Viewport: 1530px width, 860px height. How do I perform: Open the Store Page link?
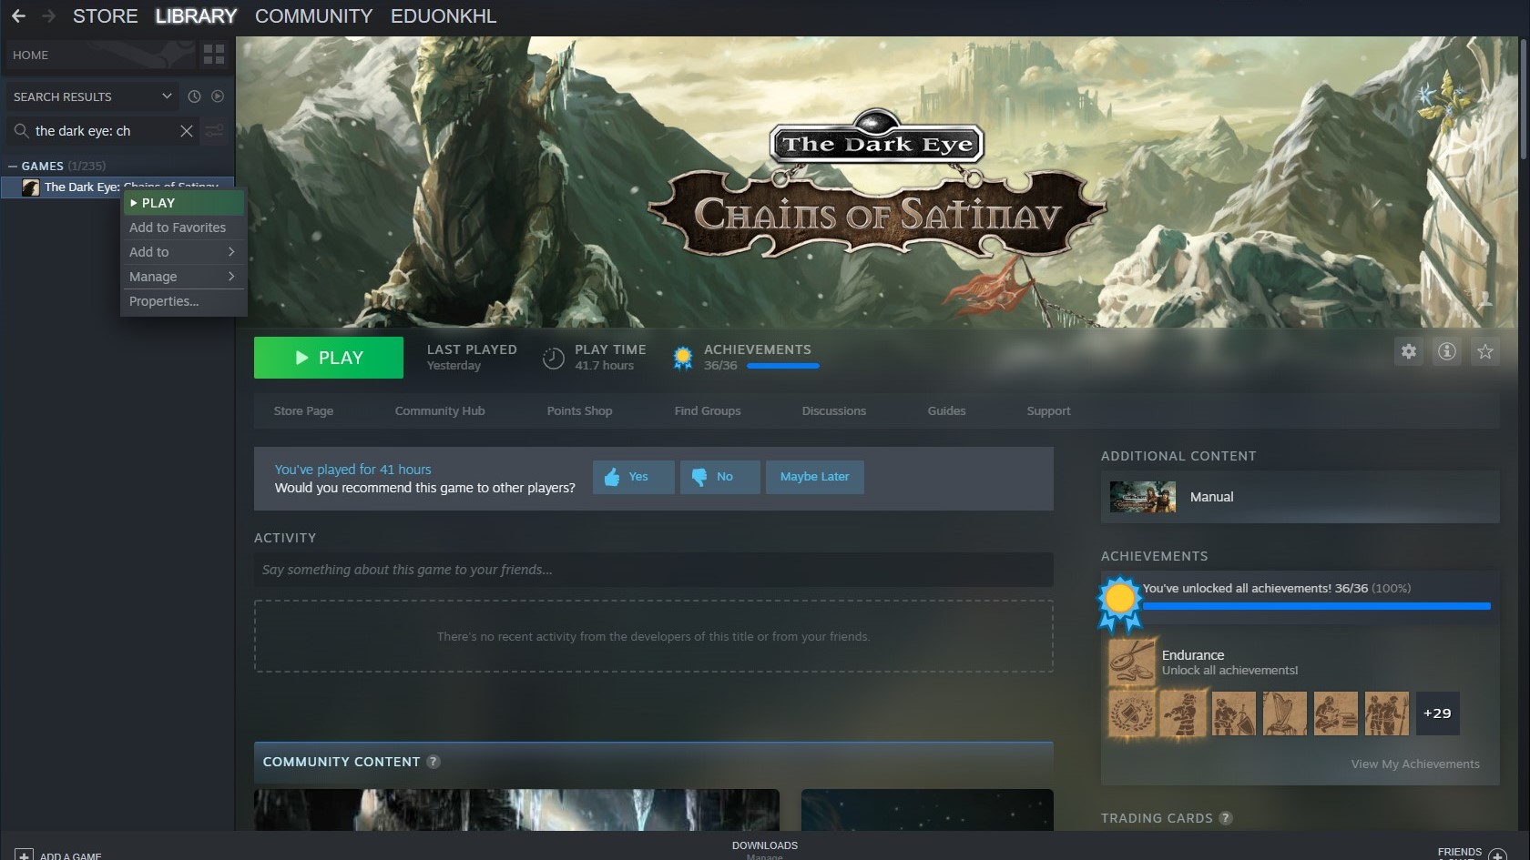(303, 411)
